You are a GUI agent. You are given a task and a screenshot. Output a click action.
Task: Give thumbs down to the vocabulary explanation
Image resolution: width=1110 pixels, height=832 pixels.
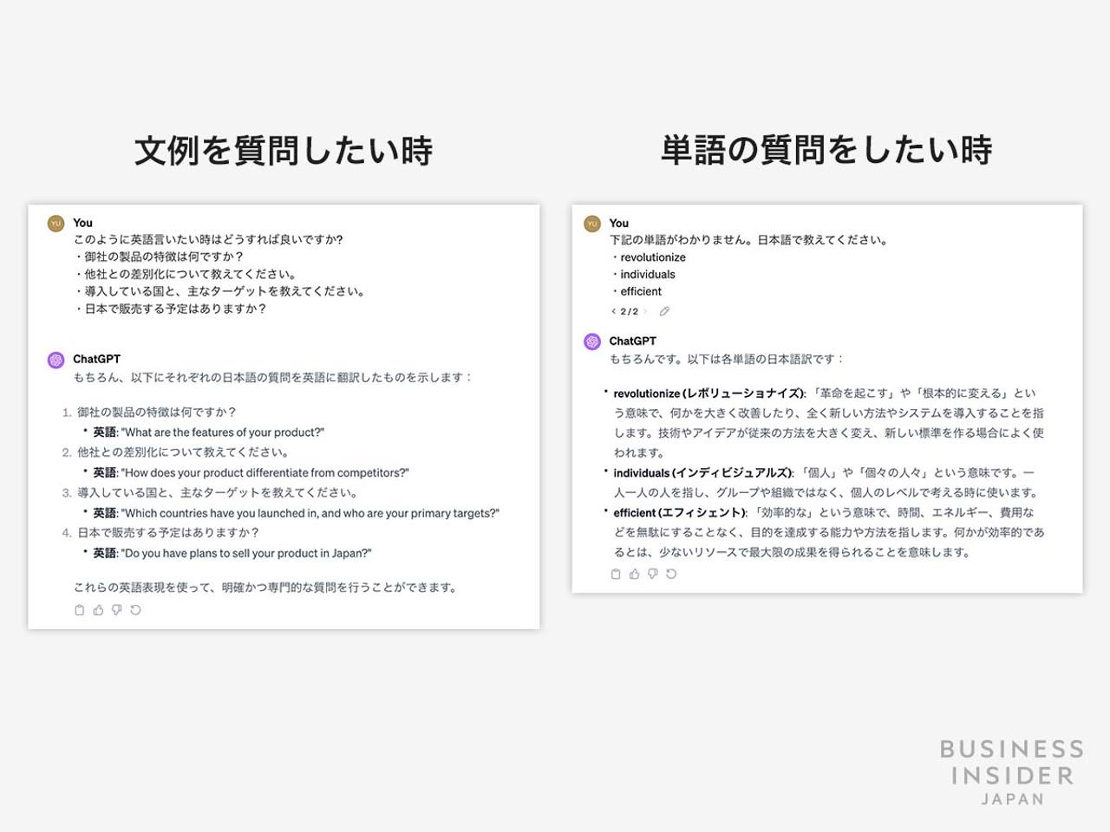[x=652, y=574]
